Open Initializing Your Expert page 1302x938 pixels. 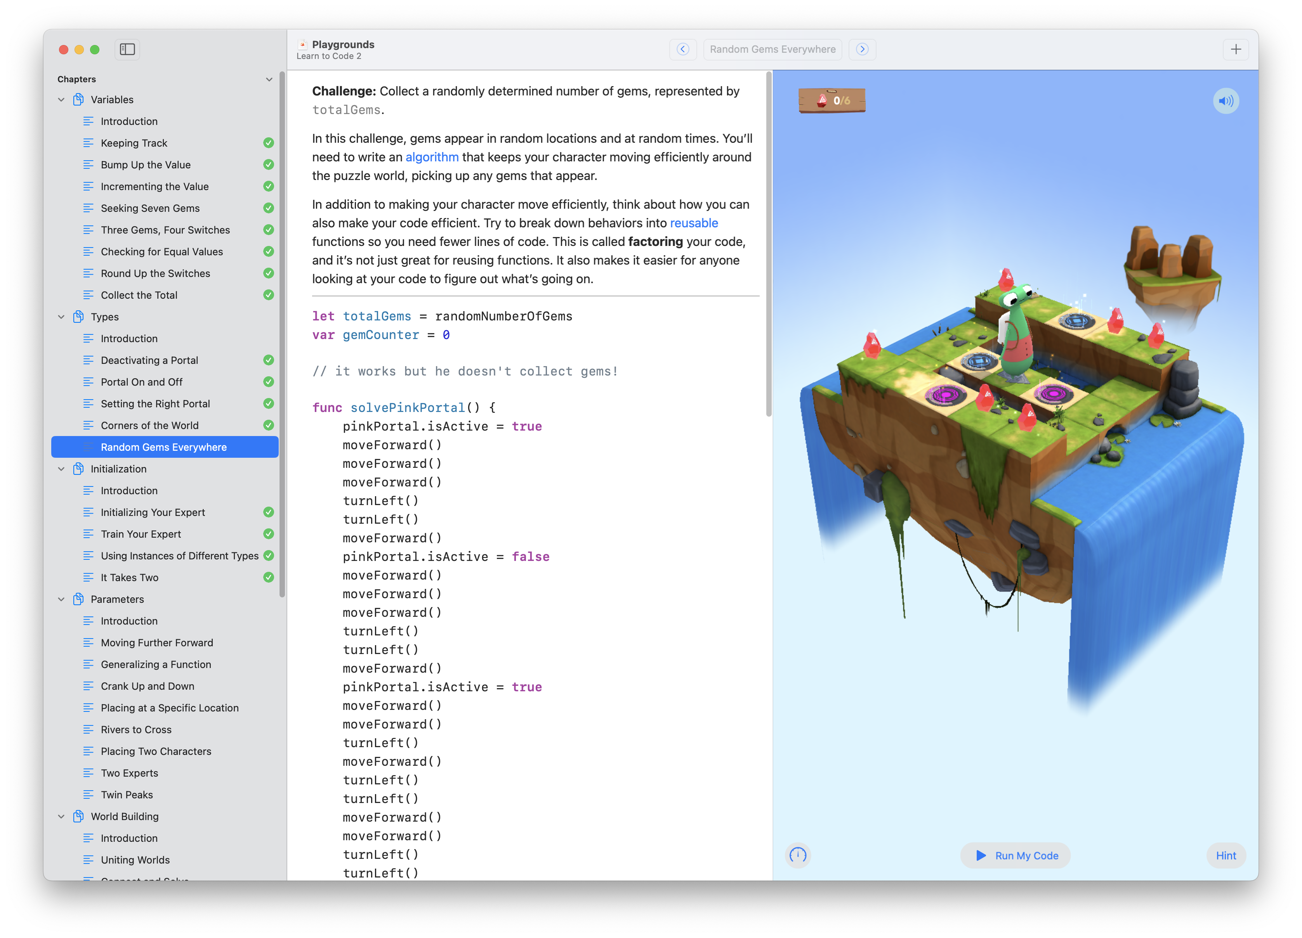165,512
